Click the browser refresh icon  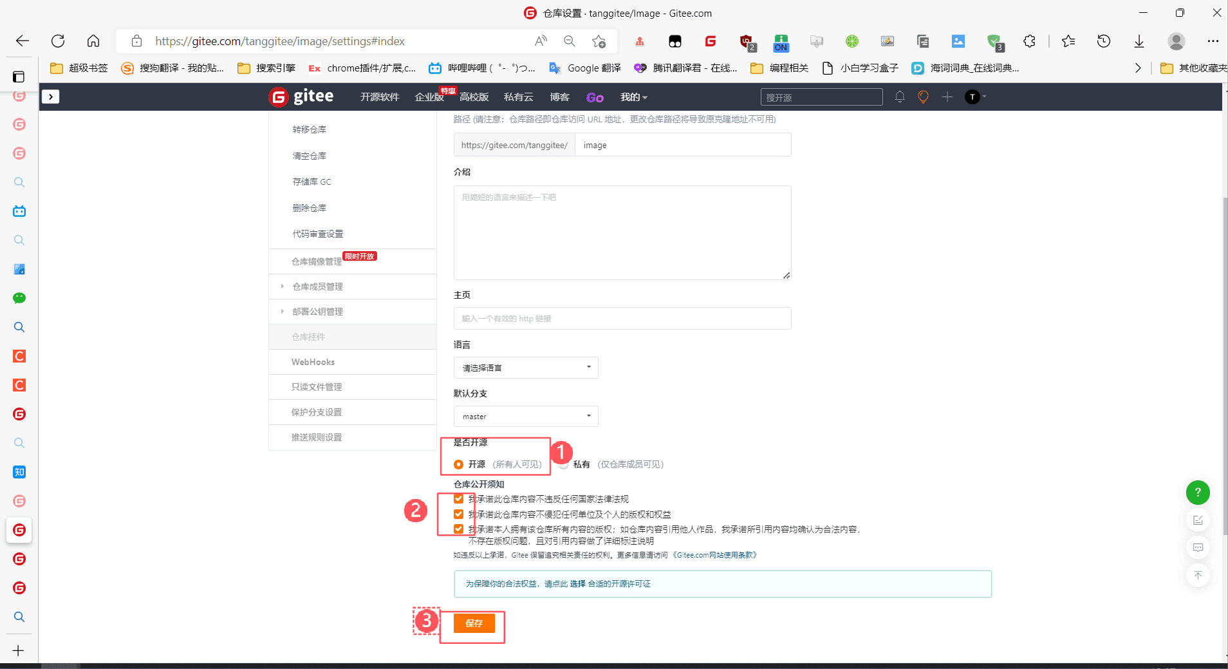coord(58,41)
